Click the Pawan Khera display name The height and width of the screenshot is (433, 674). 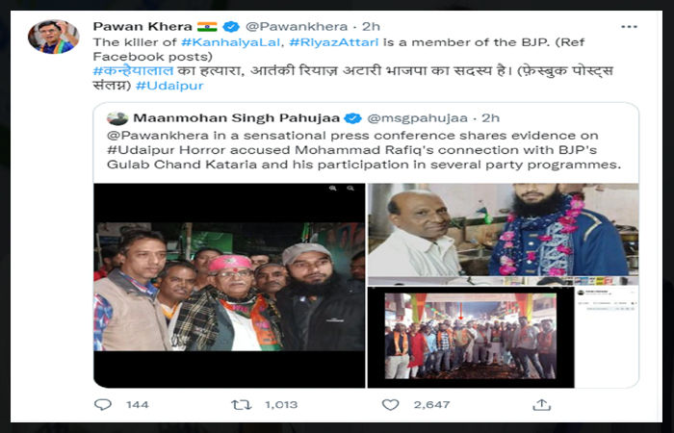(x=143, y=27)
